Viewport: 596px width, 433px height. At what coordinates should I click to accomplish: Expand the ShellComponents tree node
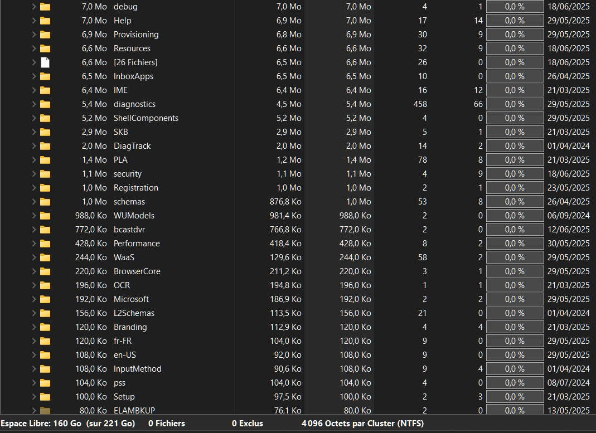click(x=34, y=118)
